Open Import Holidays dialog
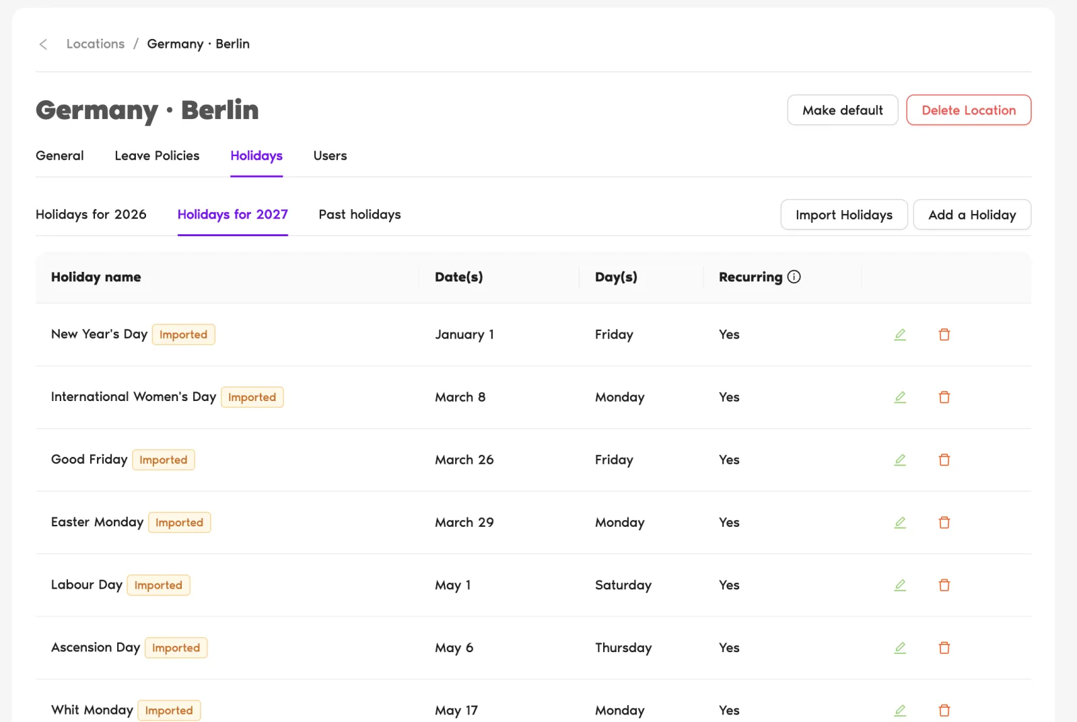This screenshot has width=1077, height=722. click(x=844, y=215)
